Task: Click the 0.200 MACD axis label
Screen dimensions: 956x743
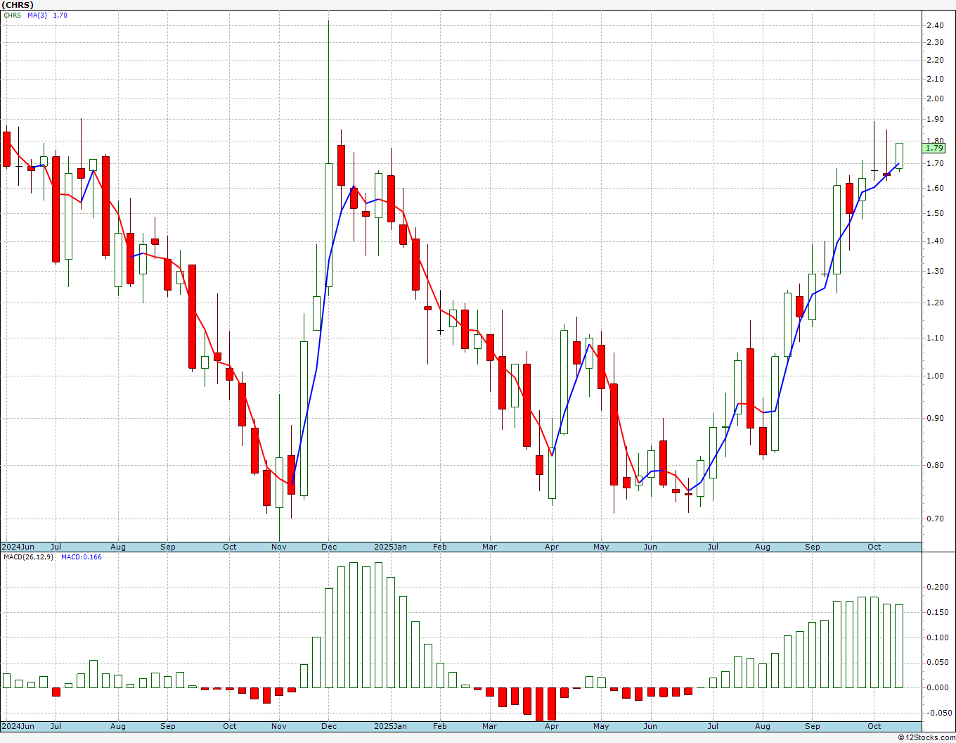Action: tap(937, 587)
